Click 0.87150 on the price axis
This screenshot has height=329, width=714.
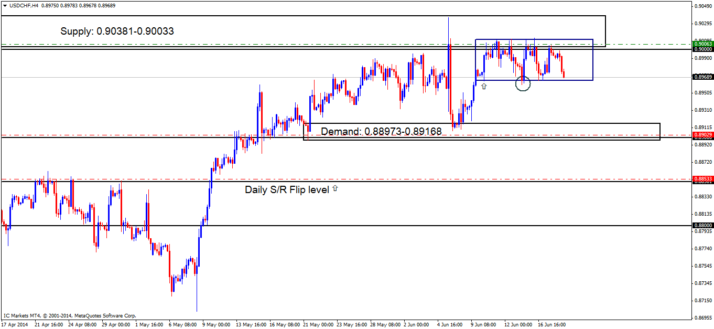coord(703,301)
